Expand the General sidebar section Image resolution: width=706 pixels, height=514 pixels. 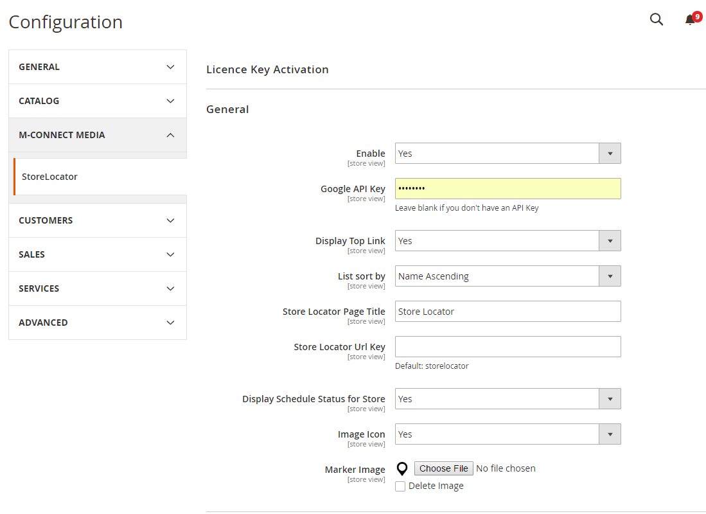[x=98, y=67]
